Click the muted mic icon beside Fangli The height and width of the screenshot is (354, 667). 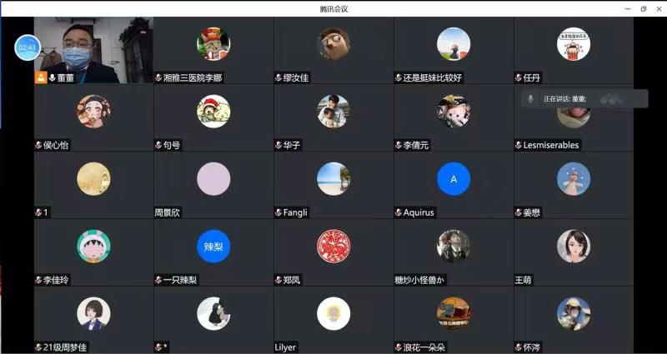point(278,212)
